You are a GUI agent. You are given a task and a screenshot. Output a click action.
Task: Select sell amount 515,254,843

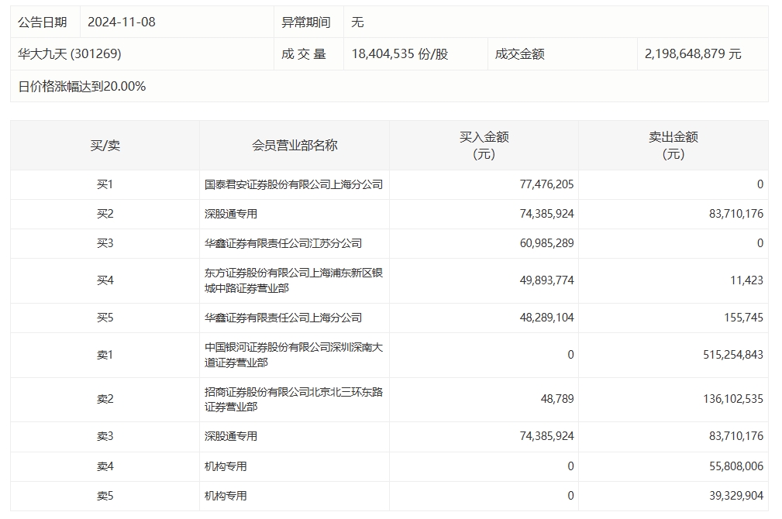point(733,356)
